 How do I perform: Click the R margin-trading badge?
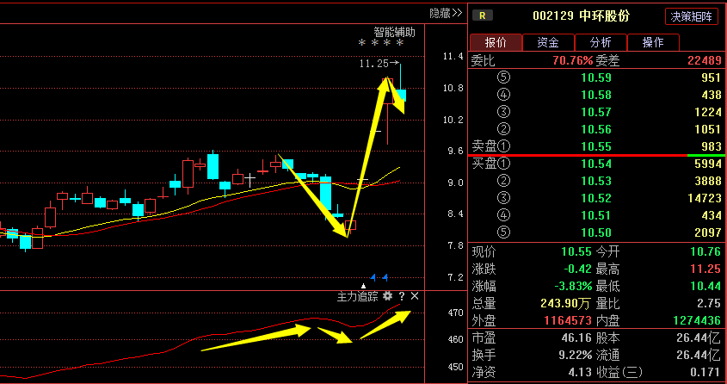pos(484,15)
